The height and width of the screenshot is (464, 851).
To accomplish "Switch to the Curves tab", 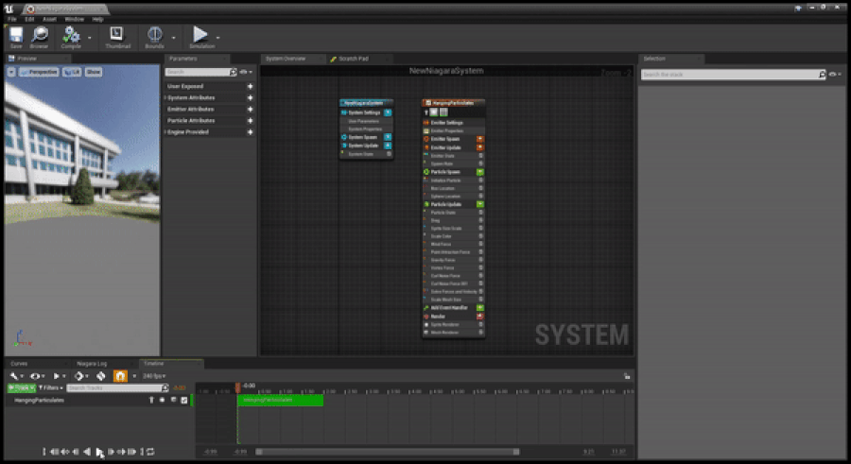I will [x=19, y=363].
